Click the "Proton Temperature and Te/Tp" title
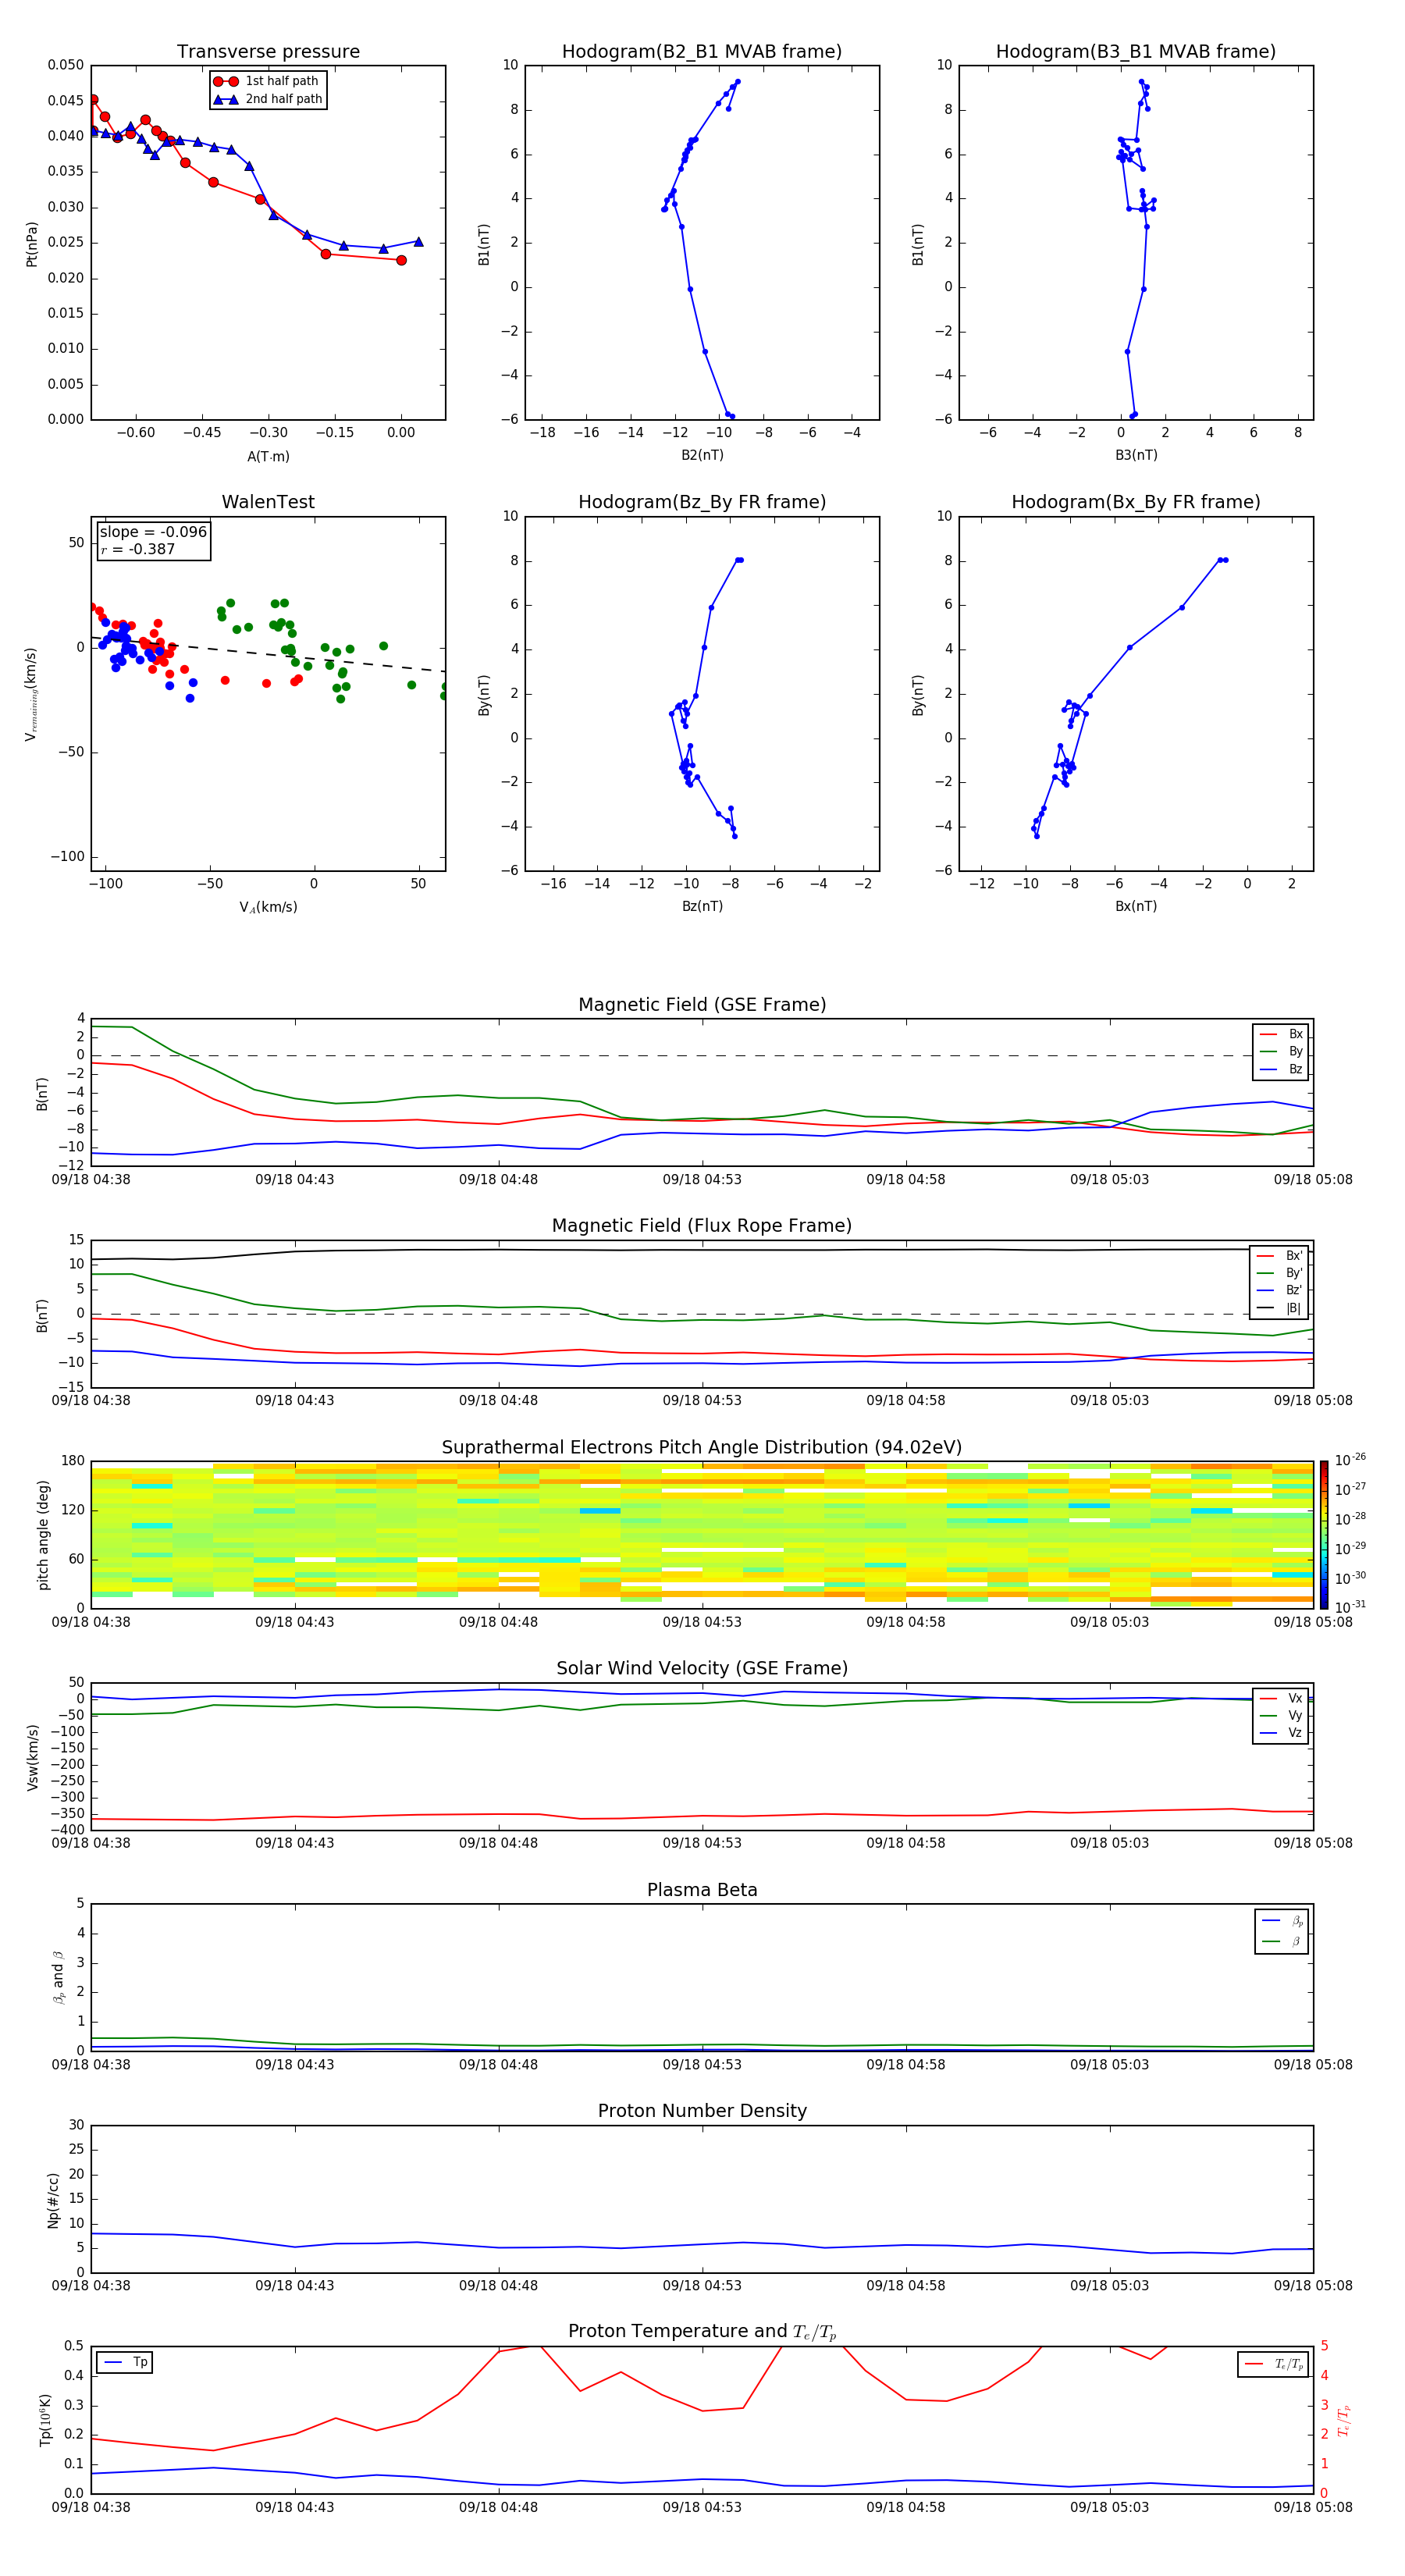Screen dimensions: 1405x2576 click(702, 2332)
